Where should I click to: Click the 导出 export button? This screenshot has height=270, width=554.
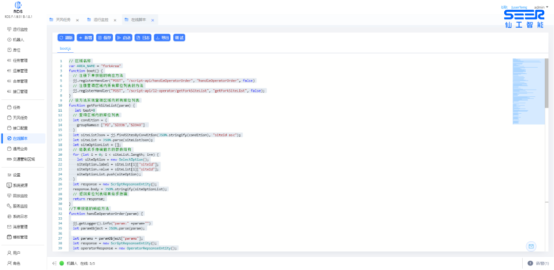click(x=162, y=37)
